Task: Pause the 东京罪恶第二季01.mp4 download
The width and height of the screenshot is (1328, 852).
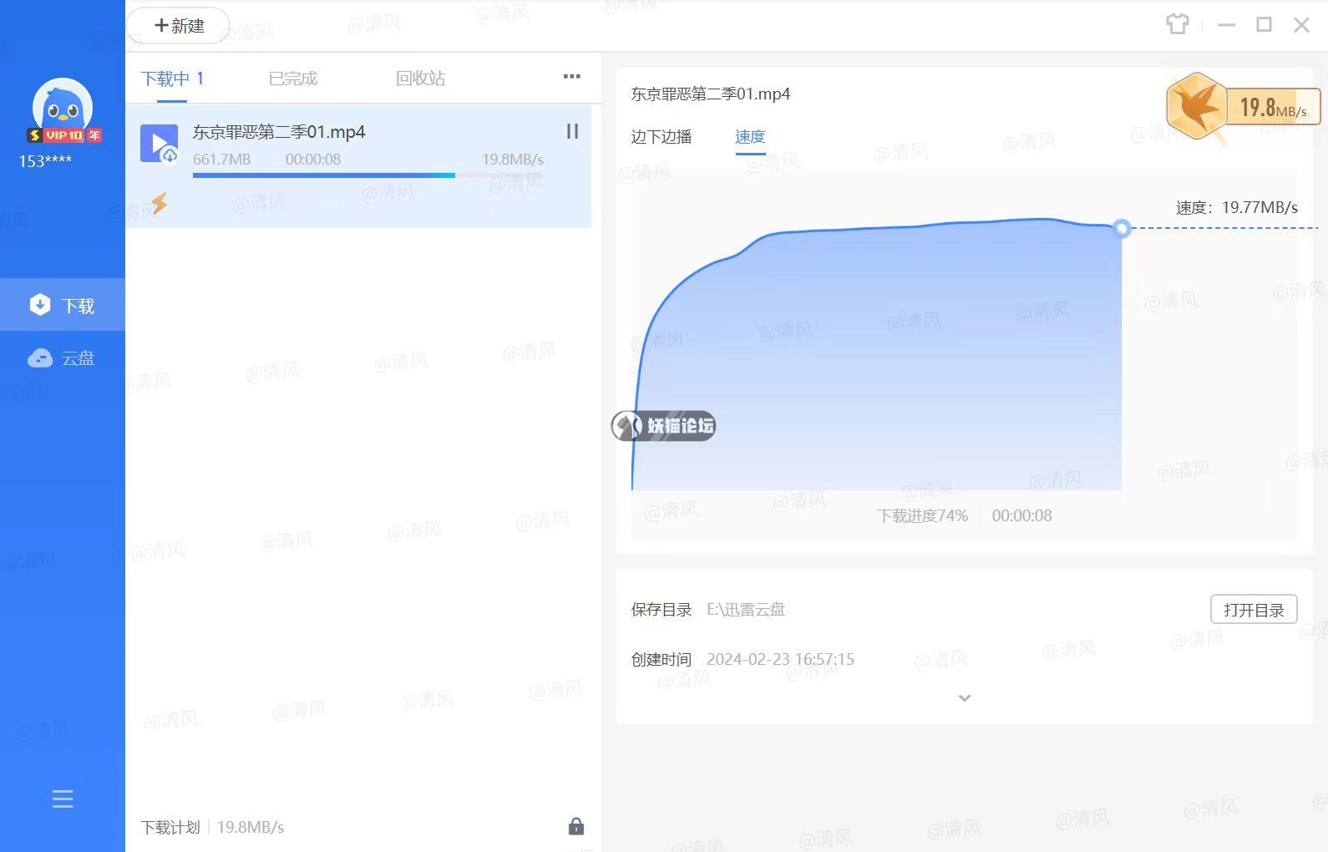Action: [x=572, y=131]
